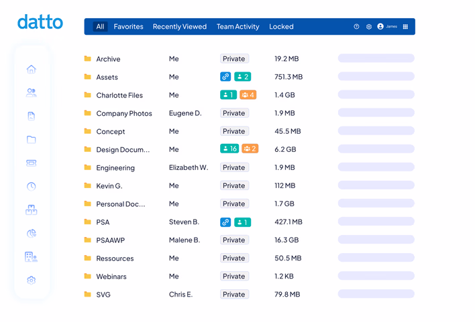Click the datto logo
The width and height of the screenshot is (475, 322).
coord(40,22)
